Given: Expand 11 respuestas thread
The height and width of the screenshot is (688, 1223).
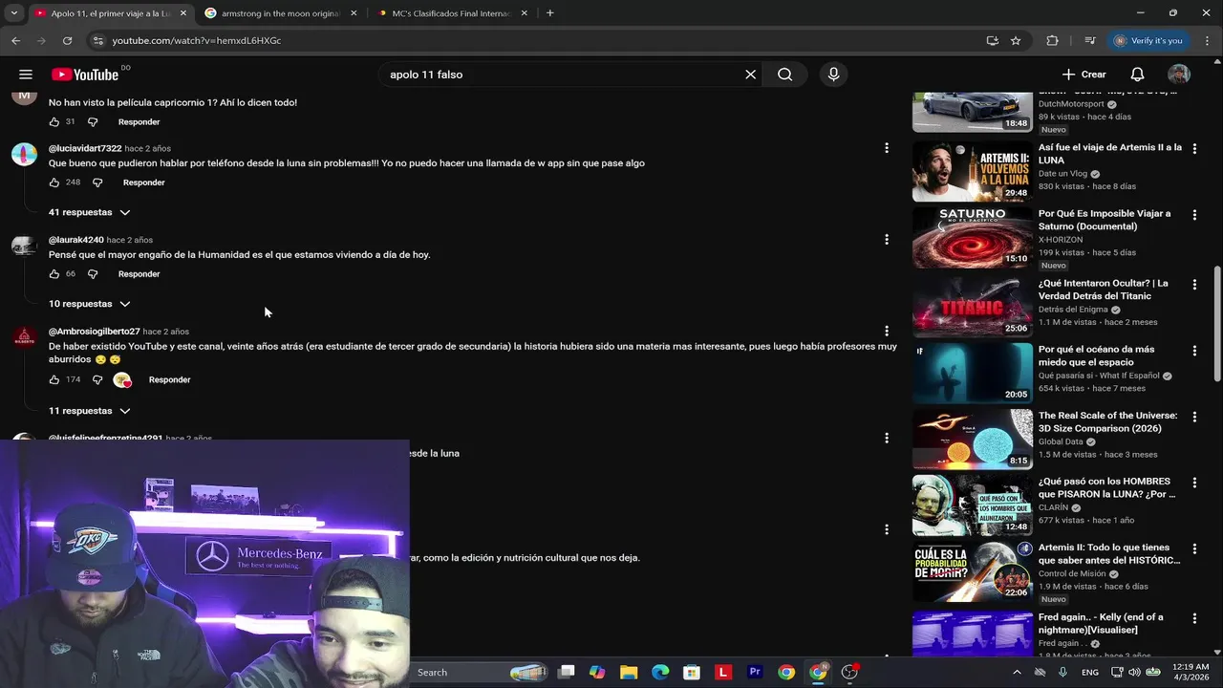Looking at the screenshot, I should [x=90, y=411].
